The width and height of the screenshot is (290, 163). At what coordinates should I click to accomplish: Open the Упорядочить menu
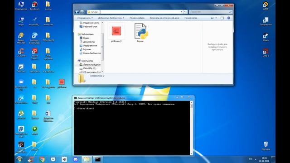[85, 18]
